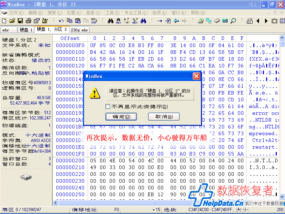Click the hard disk icon in info panel
The width and height of the screenshot is (285, 214).
pos(26,177)
